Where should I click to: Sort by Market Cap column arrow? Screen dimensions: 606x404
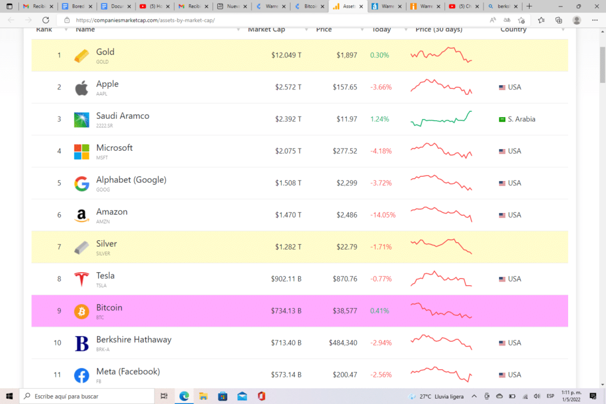coord(306,30)
